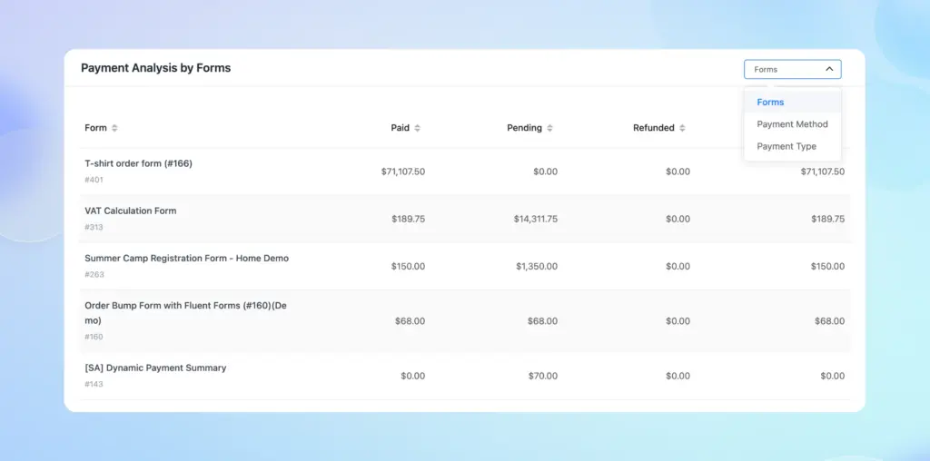The height and width of the screenshot is (461, 930).
Task: Select the $1,350.00 pending value
Action: 537,267
